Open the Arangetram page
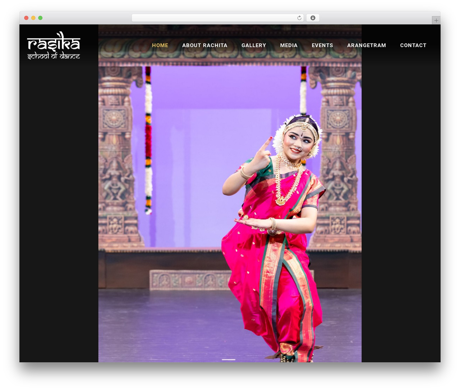This screenshot has width=460, height=390. (367, 45)
